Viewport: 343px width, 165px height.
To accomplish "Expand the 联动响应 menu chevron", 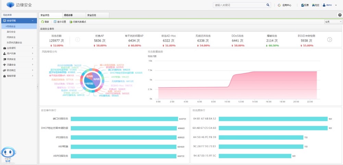I will click(33, 71).
